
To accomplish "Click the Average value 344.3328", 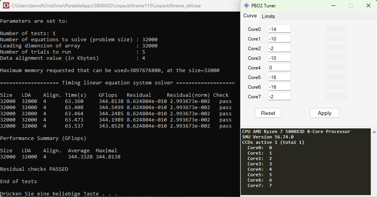I will (80, 157).
